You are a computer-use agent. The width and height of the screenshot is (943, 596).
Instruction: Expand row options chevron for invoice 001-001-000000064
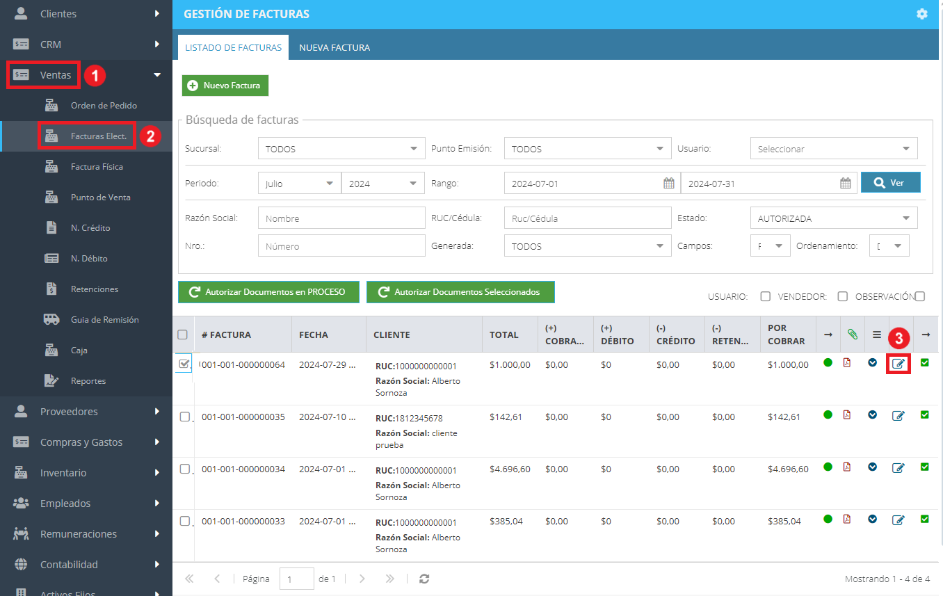pyautogui.click(x=872, y=362)
